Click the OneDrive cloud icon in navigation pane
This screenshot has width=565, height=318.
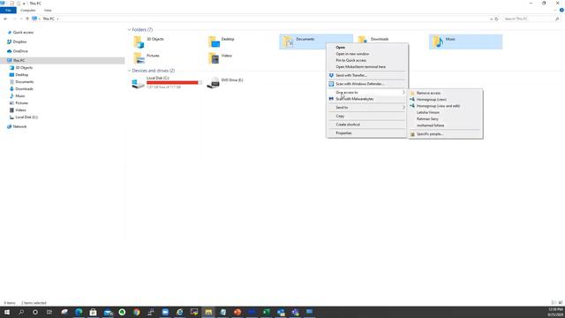(10, 51)
